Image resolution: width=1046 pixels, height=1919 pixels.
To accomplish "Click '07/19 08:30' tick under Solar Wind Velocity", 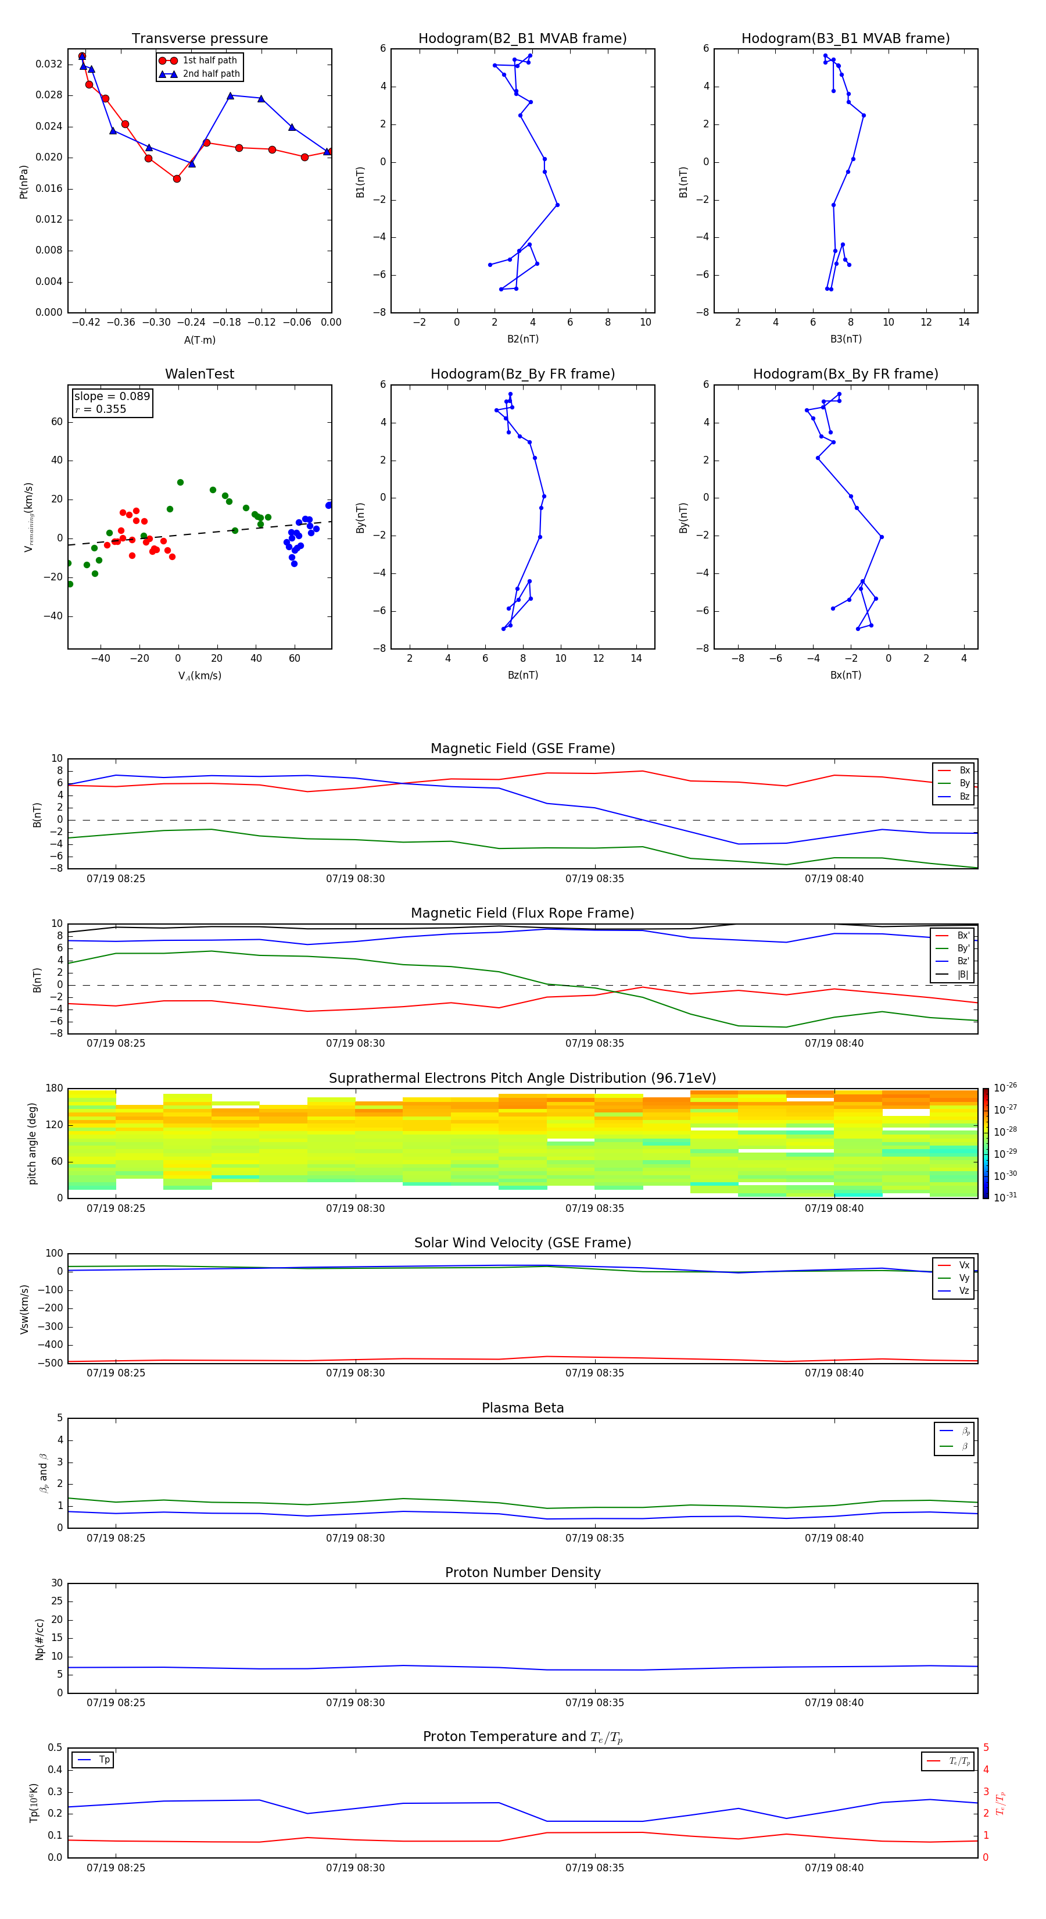I will [355, 1373].
